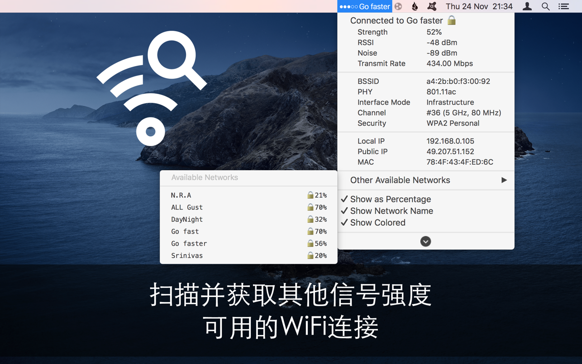The height and width of the screenshot is (364, 582).
Task: Click Interface Mode value Infrastructure
Action: pos(450,102)
